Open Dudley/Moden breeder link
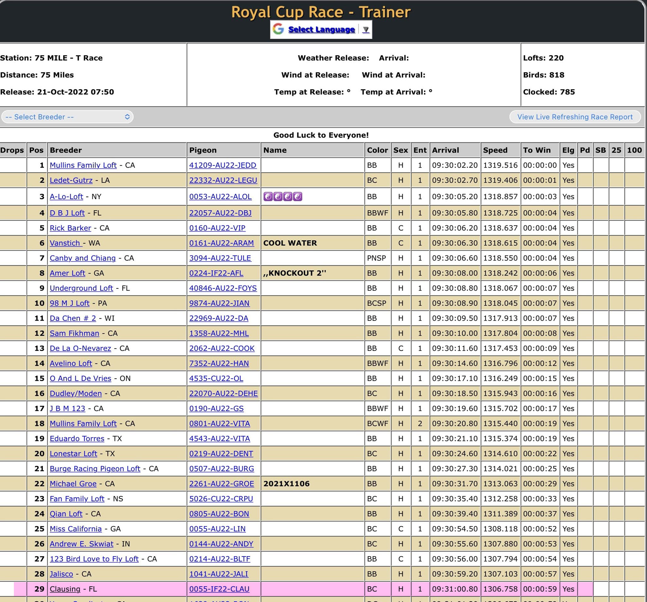Image resolution: width=647 pixels, height=602 pixels. point(76,393)
